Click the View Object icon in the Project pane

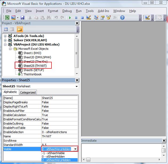(12, 29)
